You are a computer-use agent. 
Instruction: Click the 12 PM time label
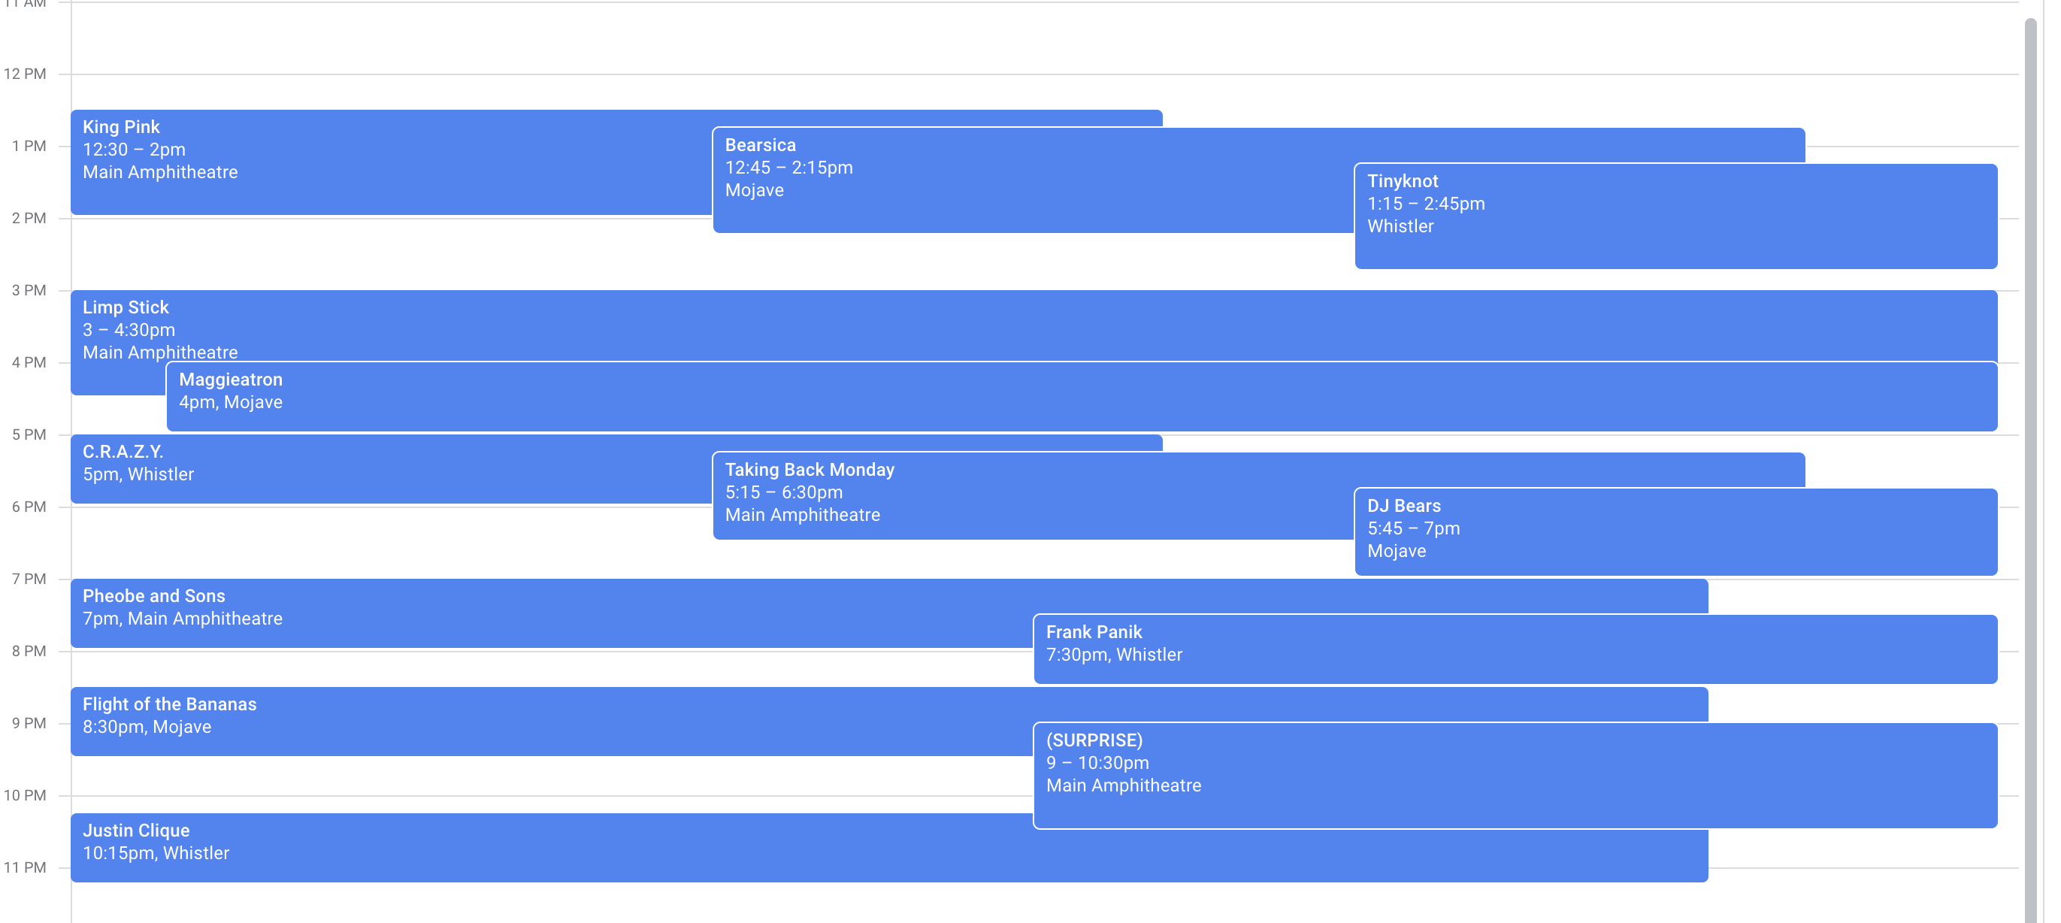coord(25,74)
